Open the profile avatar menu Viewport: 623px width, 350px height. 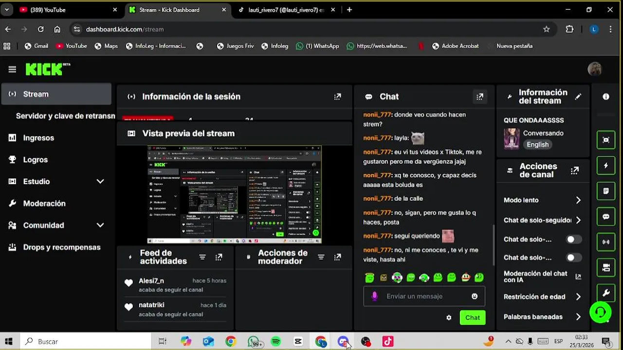pyautogui.click(x=595, y=70)
